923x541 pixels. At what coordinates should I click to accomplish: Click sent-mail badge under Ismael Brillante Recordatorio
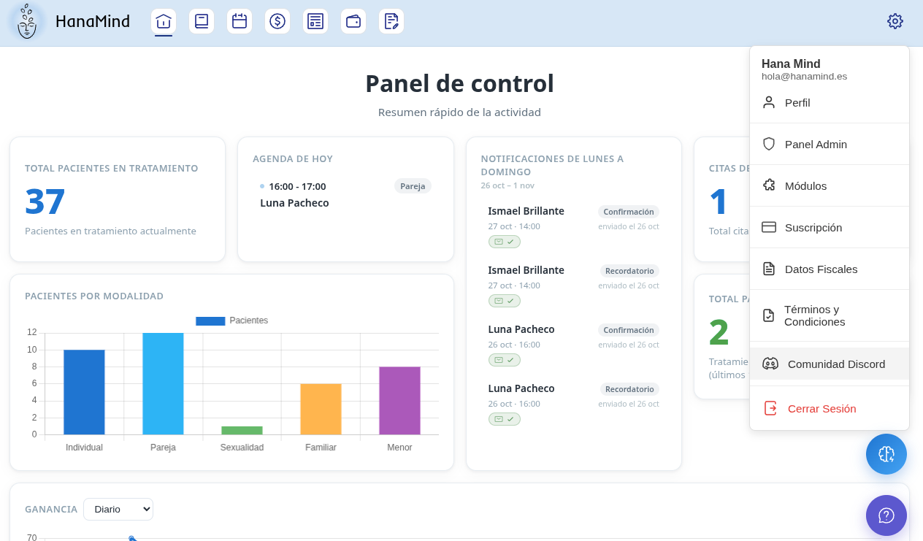505,301
